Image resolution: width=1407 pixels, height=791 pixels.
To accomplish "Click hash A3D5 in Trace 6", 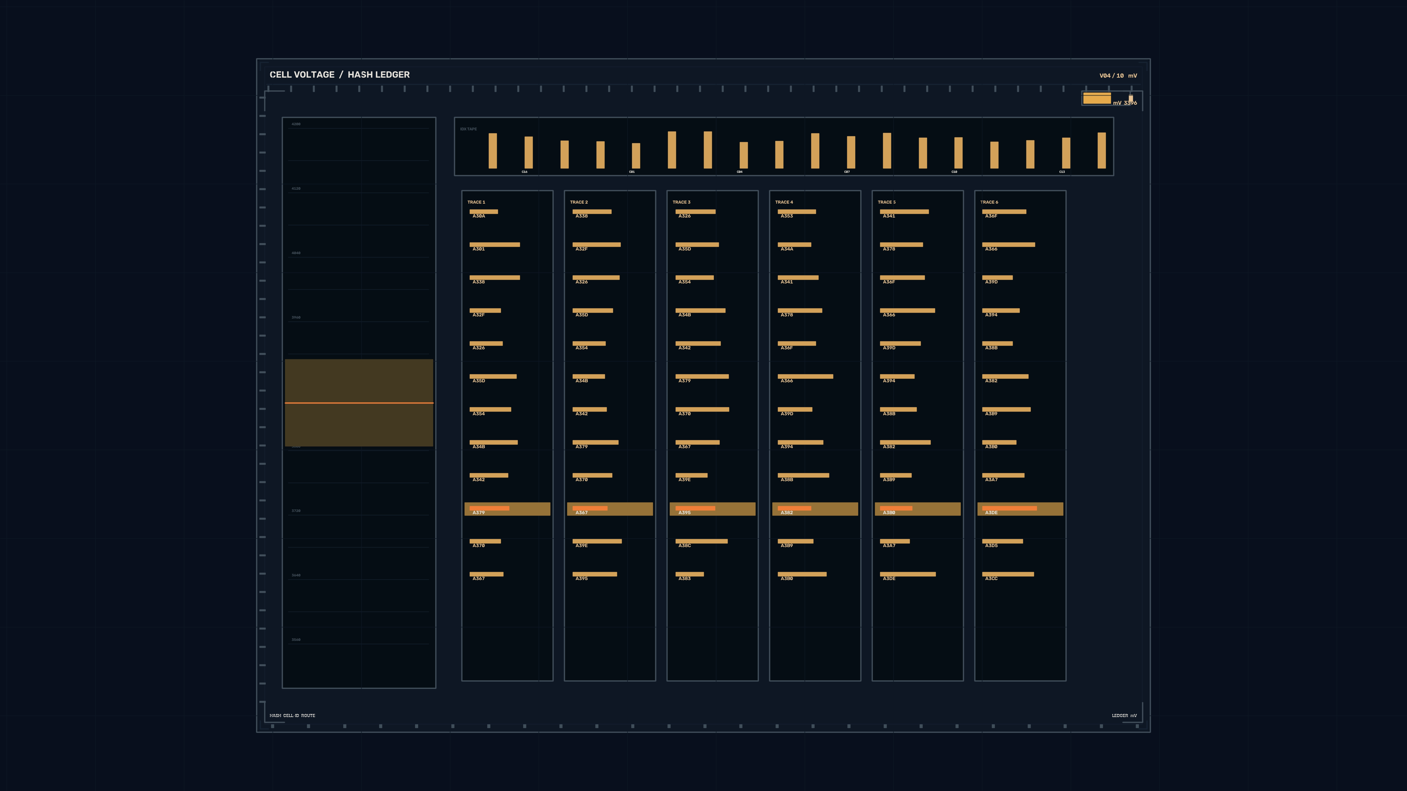I will [991, 546].
